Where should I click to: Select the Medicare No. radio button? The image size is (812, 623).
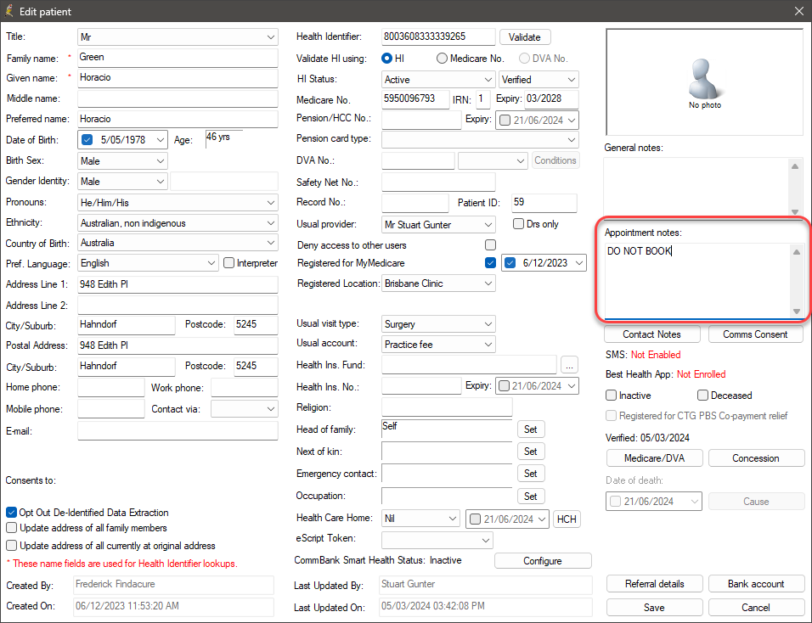442,59
